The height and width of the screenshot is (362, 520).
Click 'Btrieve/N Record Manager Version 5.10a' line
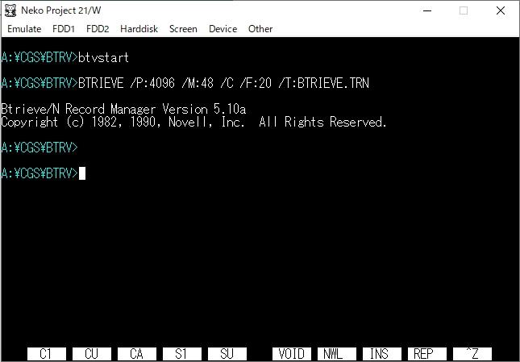pyautogui.click(x=123, y=109)
